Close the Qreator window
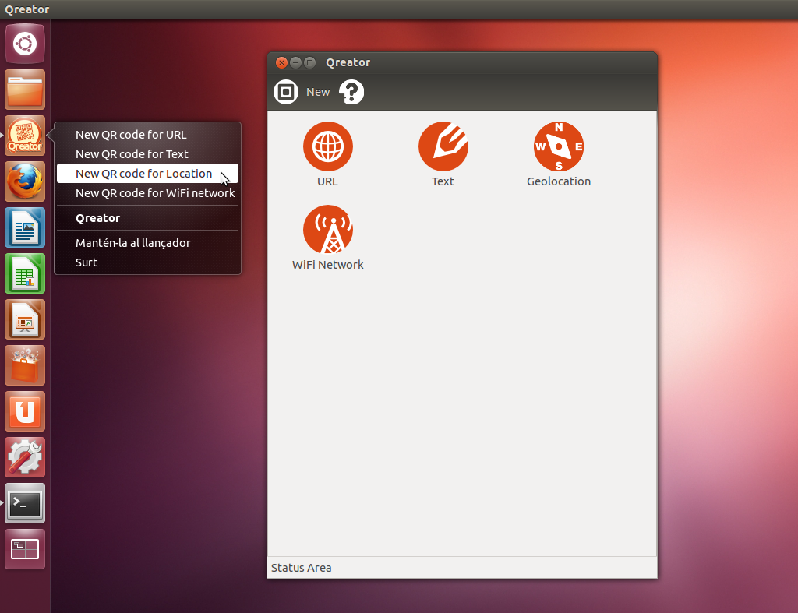This screenshot has height=613, width=798. tap(281, 62)
